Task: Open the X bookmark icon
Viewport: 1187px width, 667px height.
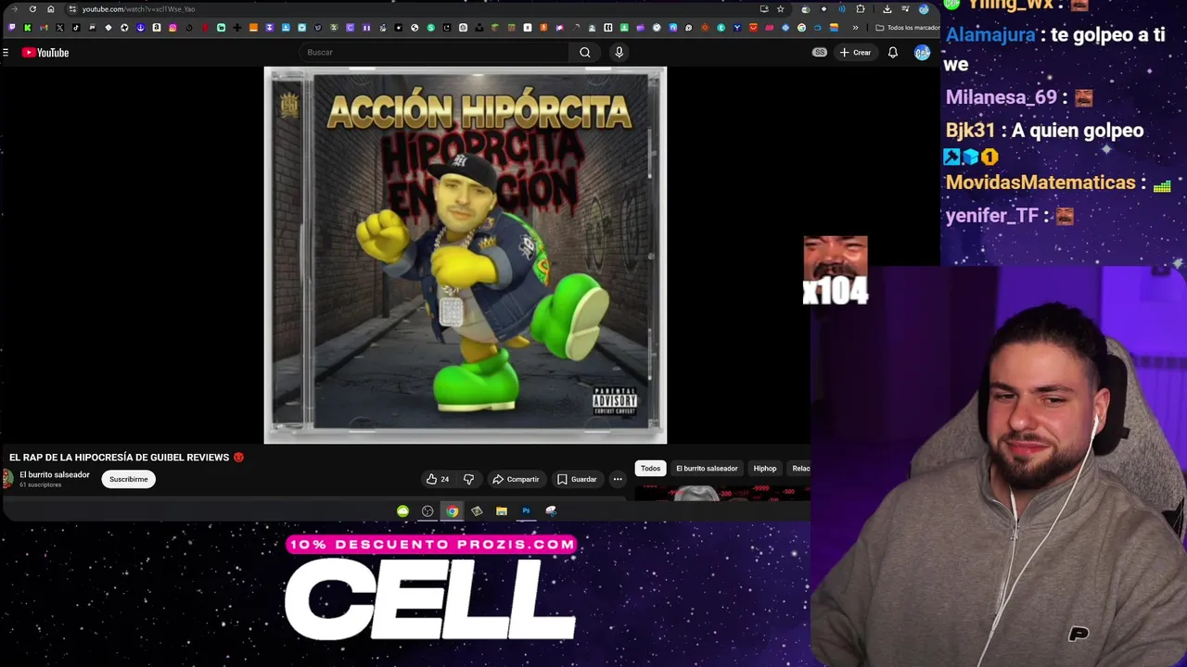Action: 60,28
